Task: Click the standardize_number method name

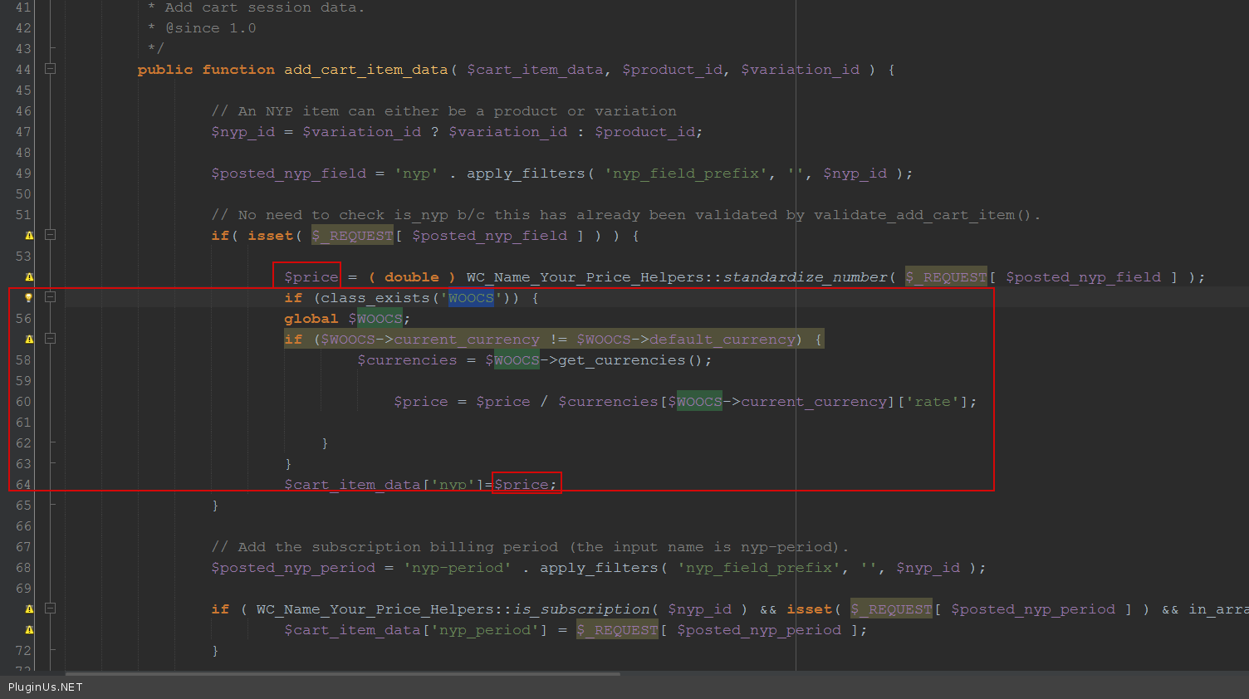Action: pos(805,277)
